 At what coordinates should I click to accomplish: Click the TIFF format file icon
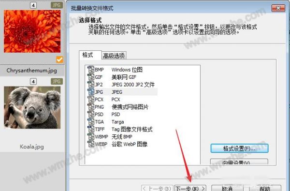click(91, 129)
